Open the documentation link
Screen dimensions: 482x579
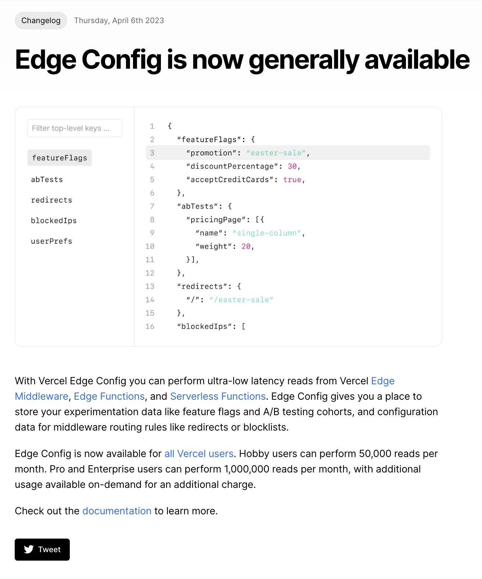117,511
